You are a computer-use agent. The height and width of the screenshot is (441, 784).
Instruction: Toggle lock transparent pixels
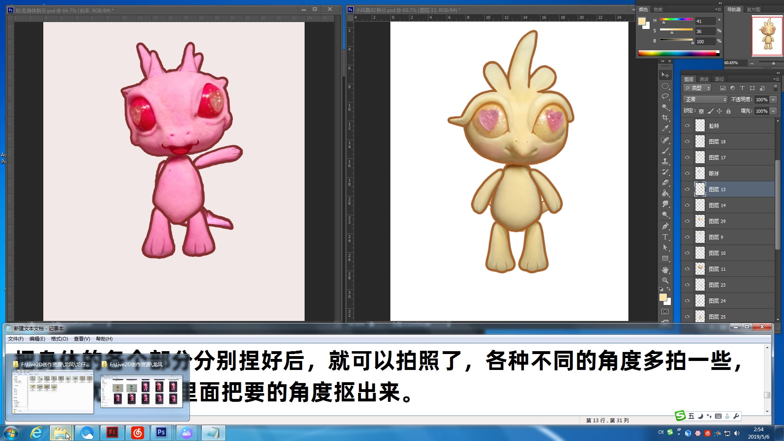(x=701, y=111)
